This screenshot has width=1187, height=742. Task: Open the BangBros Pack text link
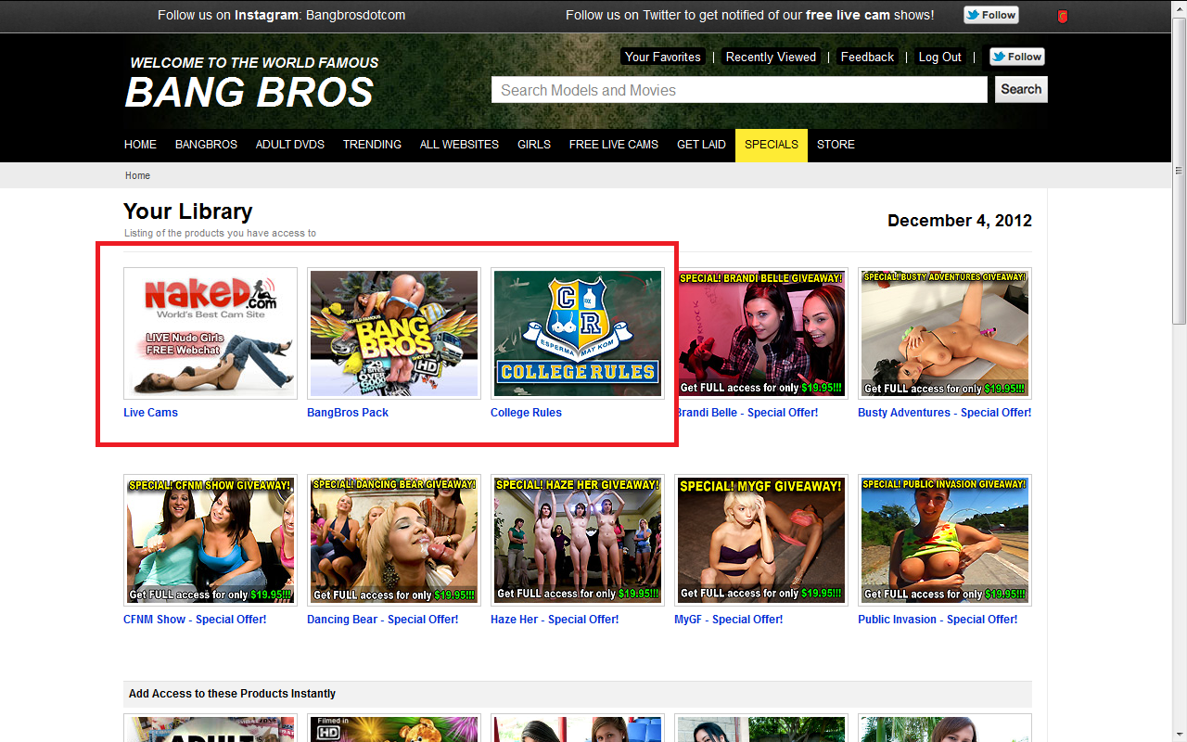348,413
